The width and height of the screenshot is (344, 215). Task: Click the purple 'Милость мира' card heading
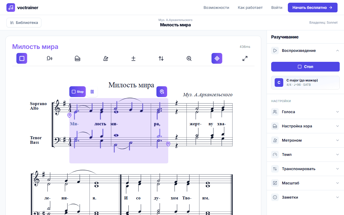coord(35,47)
